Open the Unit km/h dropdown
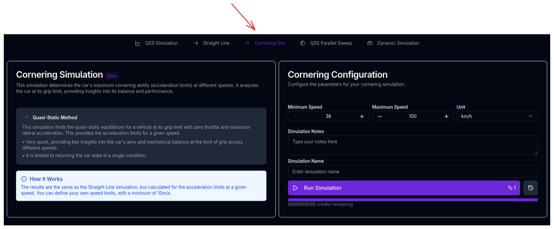Screen dimensions: 554x229 tap(497, 116)
